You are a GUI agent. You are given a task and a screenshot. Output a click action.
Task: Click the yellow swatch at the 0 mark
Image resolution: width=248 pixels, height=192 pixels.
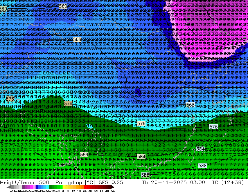(x=64, y=187)
